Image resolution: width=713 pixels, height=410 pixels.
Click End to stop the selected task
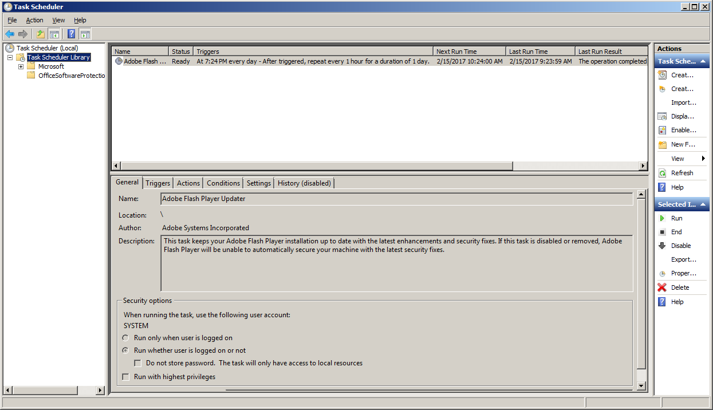click(676, 232)
